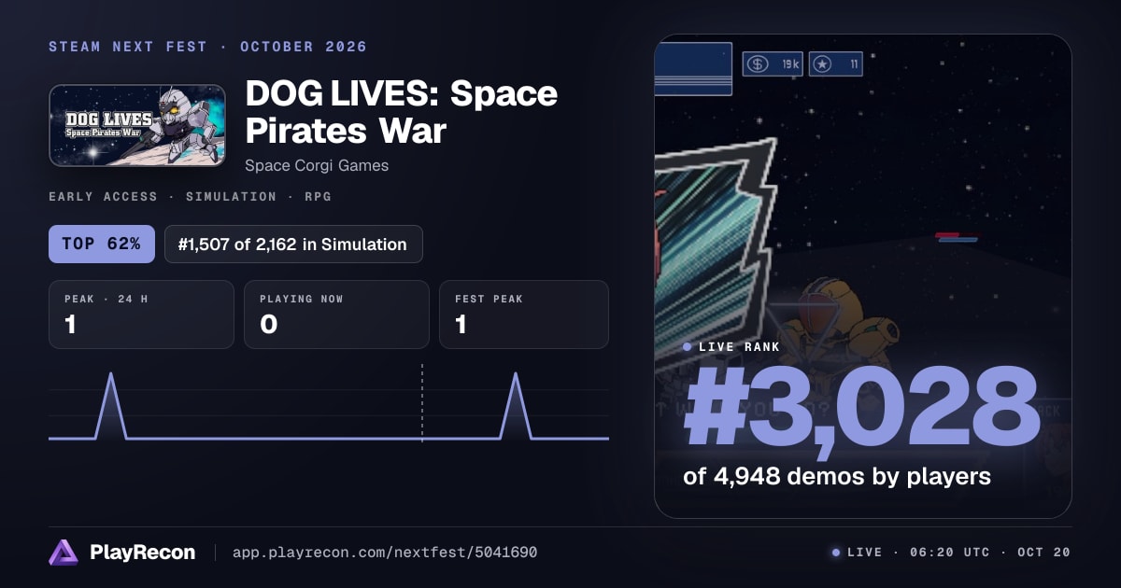This screenshot has height=588, width=1121.
Task: Click the LIVE RANK label
Action: [739, 347]
